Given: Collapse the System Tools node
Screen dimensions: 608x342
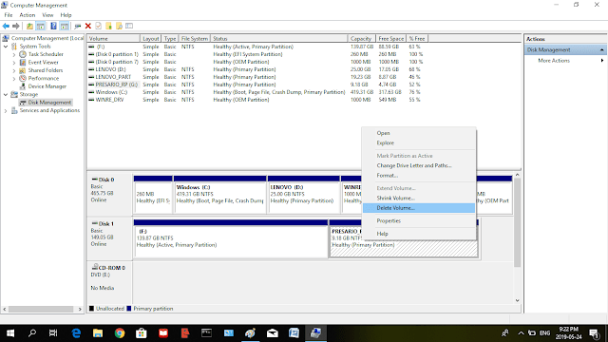Looking at the screenshot, I should (6, 47).
